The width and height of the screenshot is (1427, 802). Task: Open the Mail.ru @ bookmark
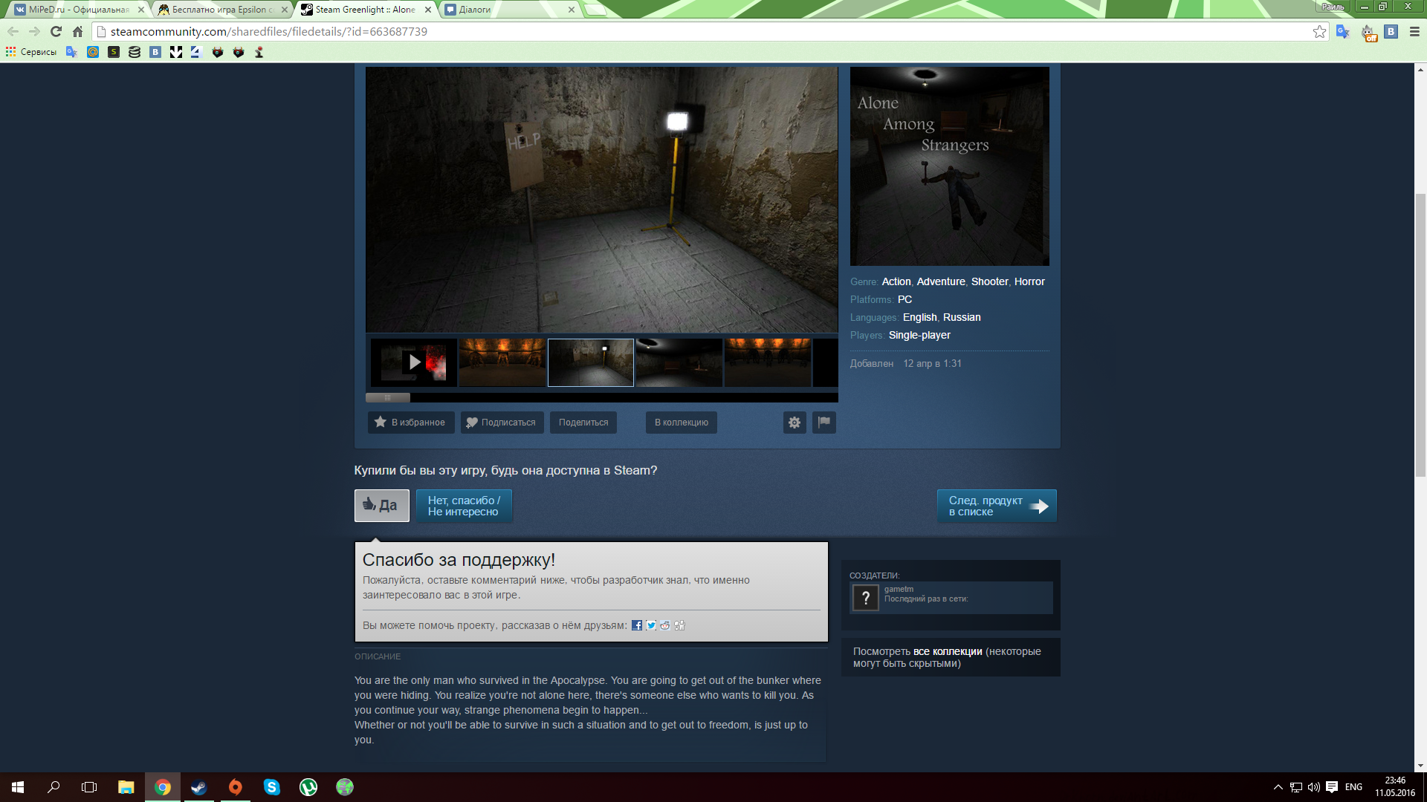point(93,52)
